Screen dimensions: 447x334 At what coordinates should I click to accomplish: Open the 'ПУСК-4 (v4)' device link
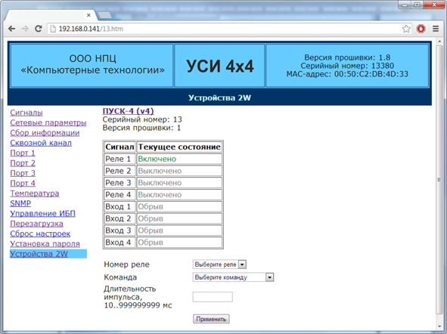(x=129, y=111)
